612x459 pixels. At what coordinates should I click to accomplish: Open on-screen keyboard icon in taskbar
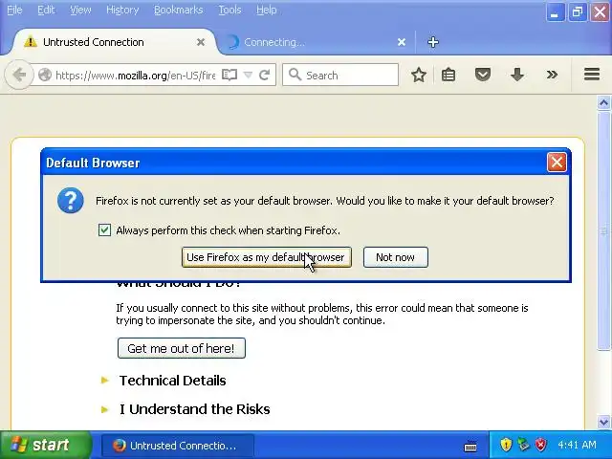[470, 446]
